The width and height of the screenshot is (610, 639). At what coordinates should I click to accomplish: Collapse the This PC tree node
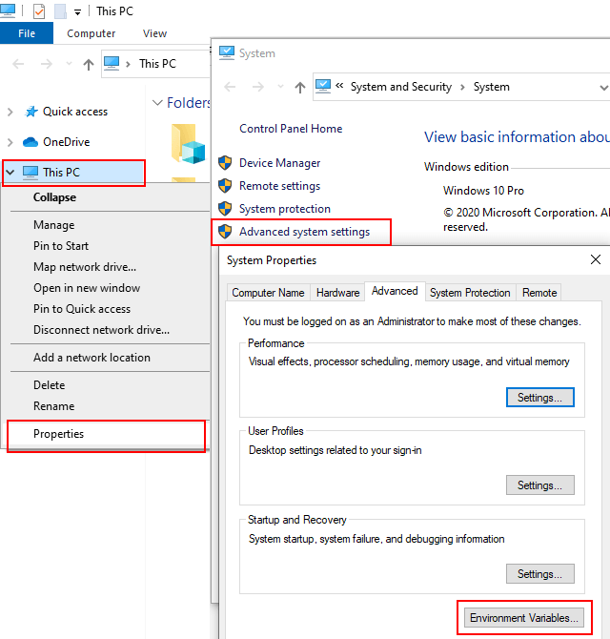10,173
